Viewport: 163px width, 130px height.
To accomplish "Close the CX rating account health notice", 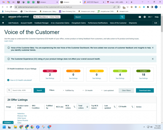I will (153, 59).
